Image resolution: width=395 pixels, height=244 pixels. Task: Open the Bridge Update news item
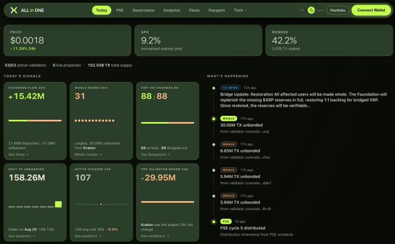[x=303, y=100]
